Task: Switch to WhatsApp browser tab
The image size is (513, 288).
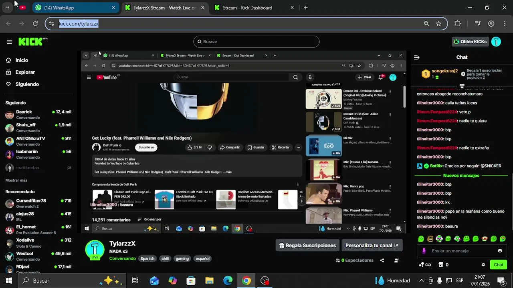Action: tap(75, 8)
